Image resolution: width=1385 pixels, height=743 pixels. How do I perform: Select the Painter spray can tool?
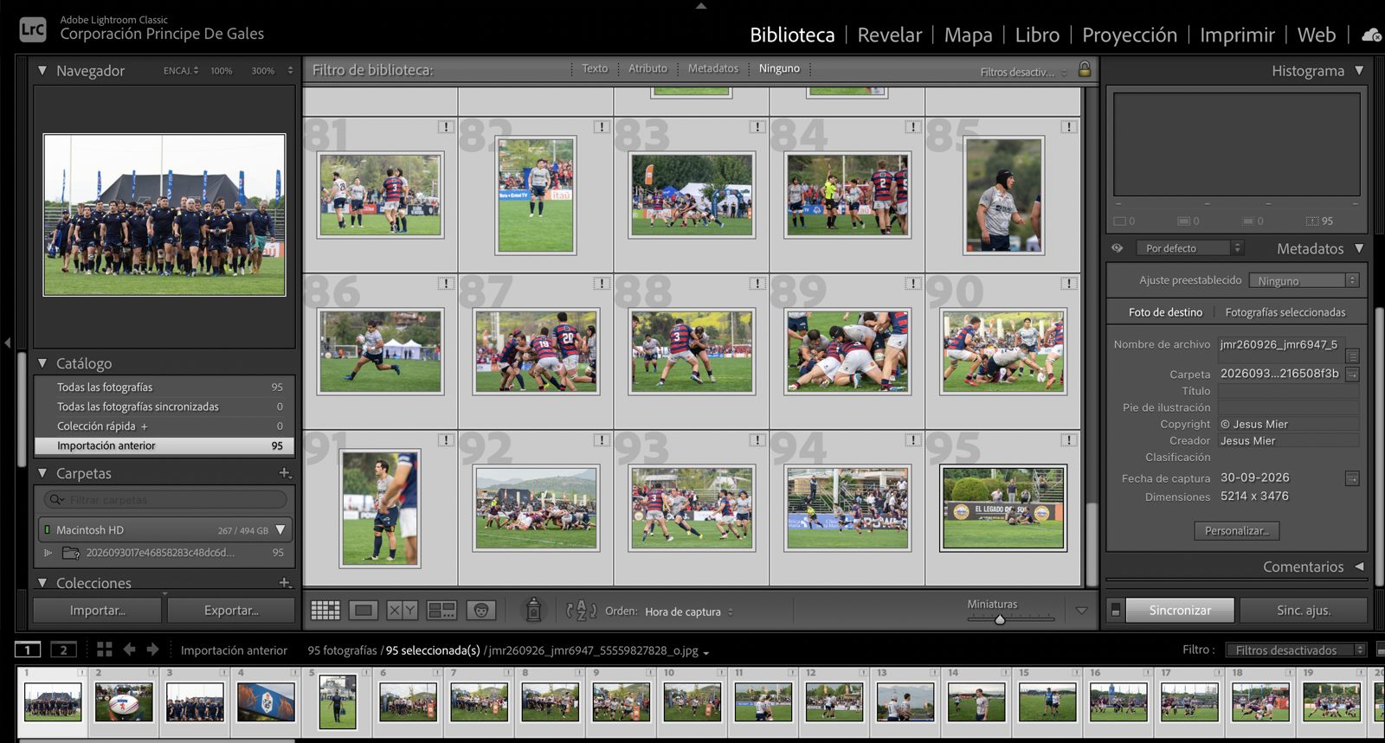534,610
